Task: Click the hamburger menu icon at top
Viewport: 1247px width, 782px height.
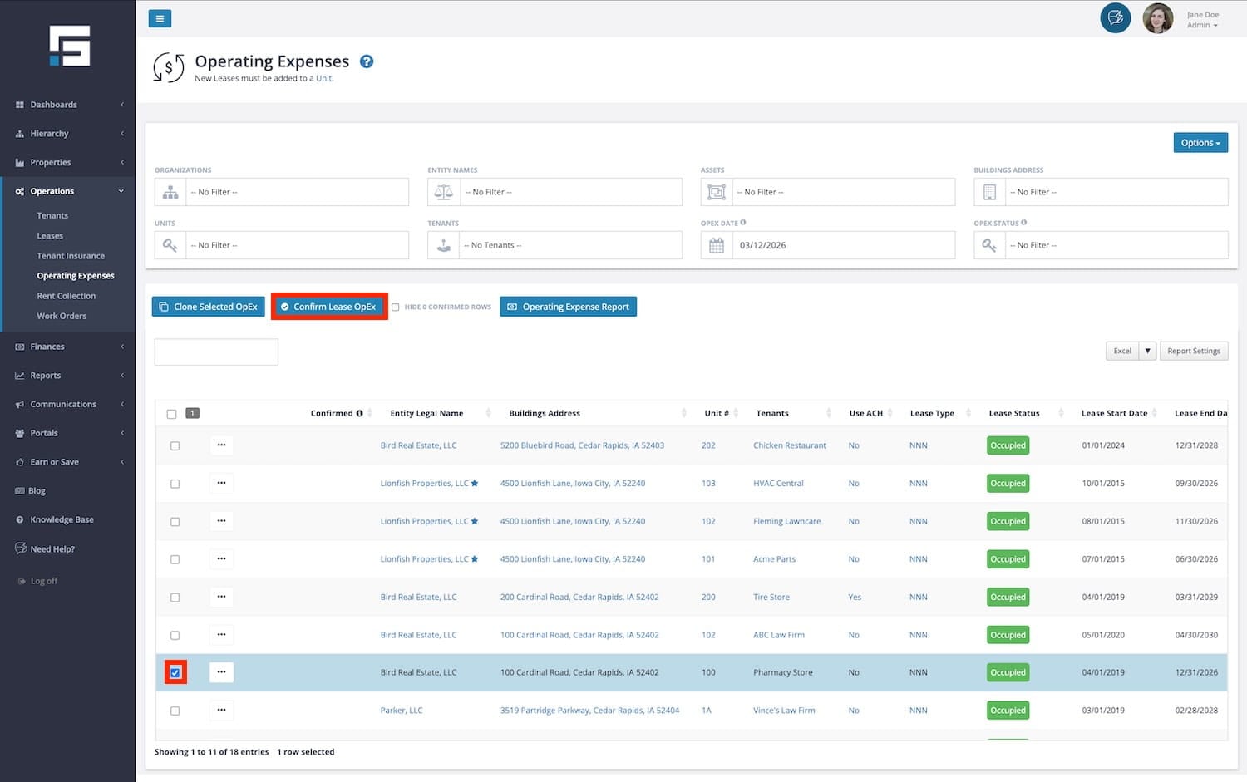Action: (x=160, y=18)
